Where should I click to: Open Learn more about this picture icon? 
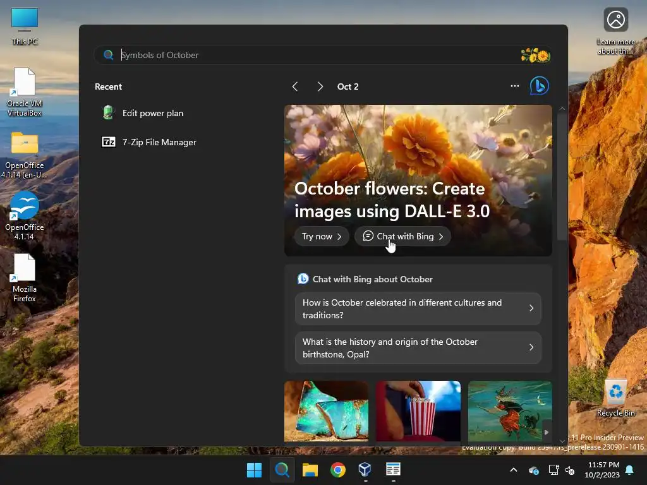coord(615,31)
